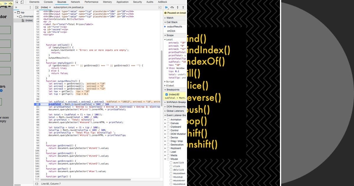Open the Audits tab
This screenshot has width=354, height=186.
point(150,2)
